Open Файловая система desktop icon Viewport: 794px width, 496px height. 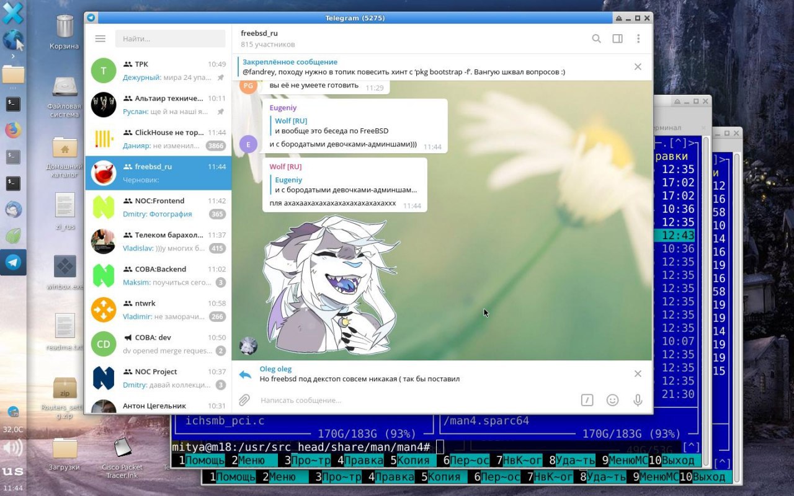coord(65,97)
